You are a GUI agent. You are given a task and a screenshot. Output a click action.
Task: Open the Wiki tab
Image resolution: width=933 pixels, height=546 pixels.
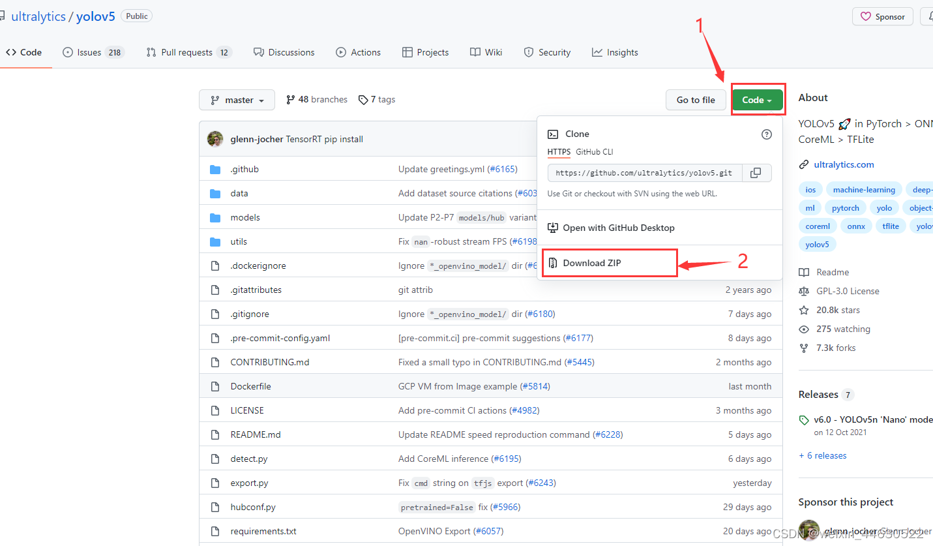486,52
